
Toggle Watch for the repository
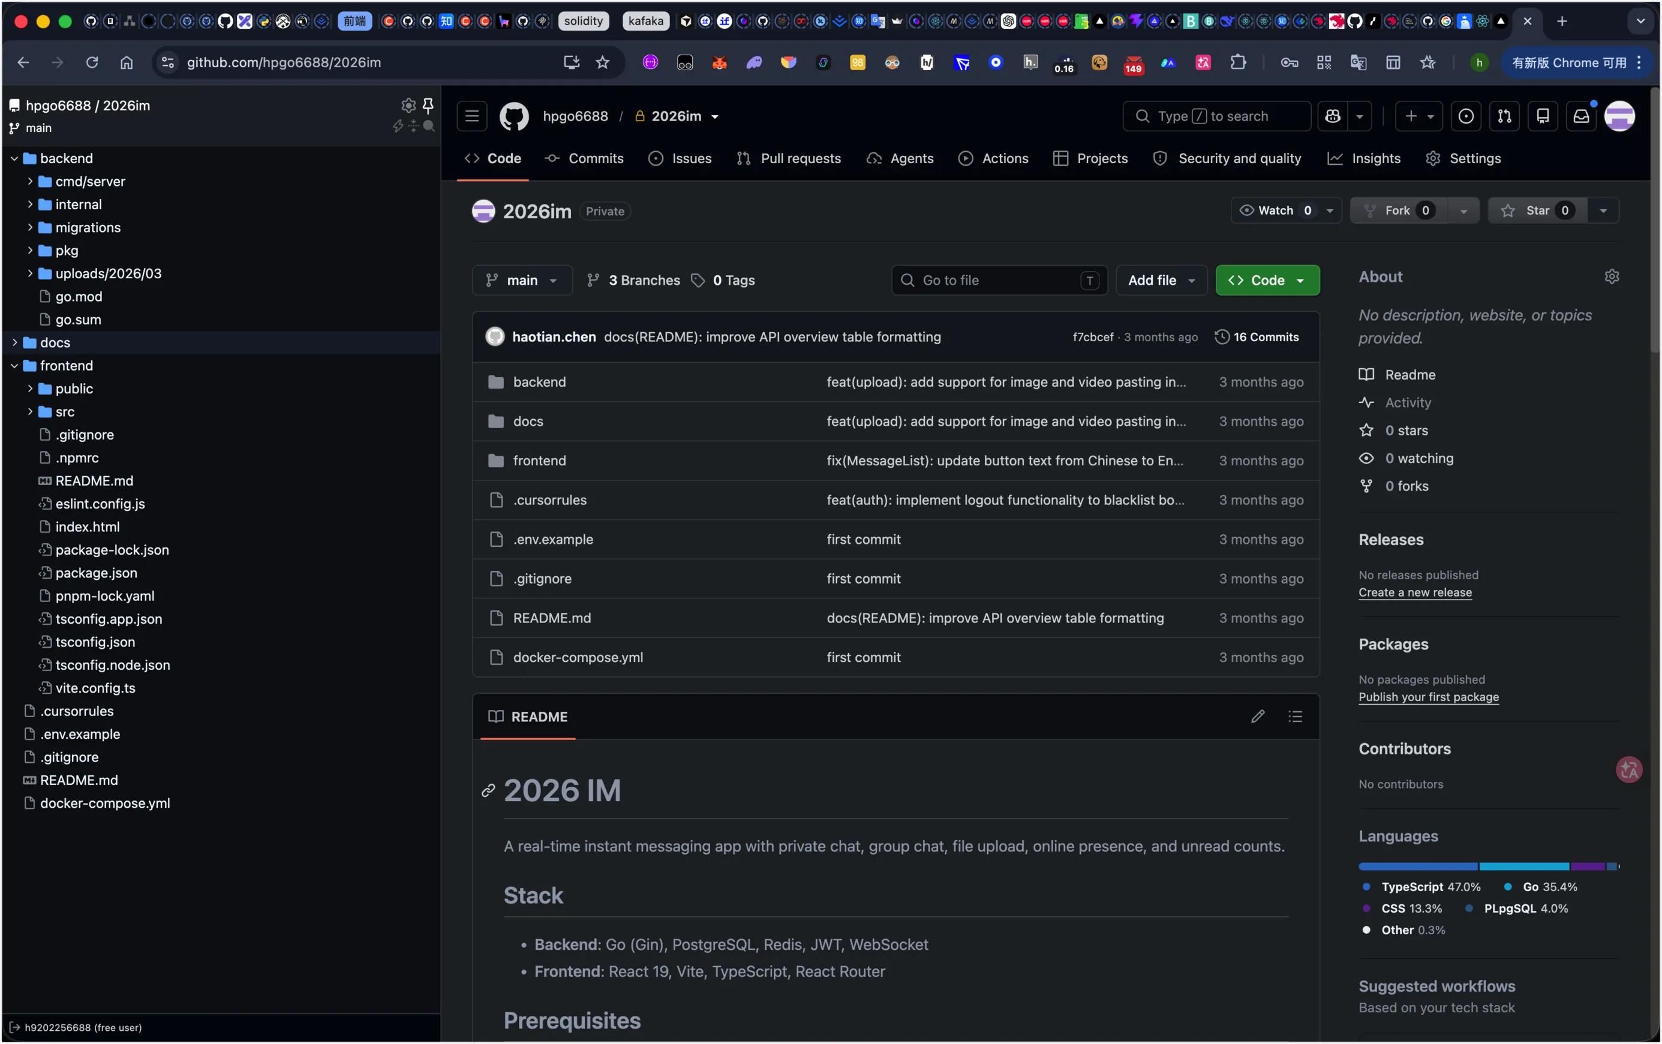(x=1276, y=210)
